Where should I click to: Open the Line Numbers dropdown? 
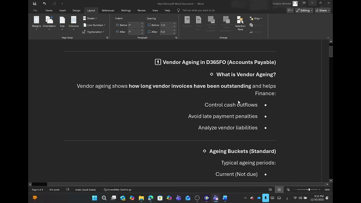pyautogui.click(x=94, y=25)
